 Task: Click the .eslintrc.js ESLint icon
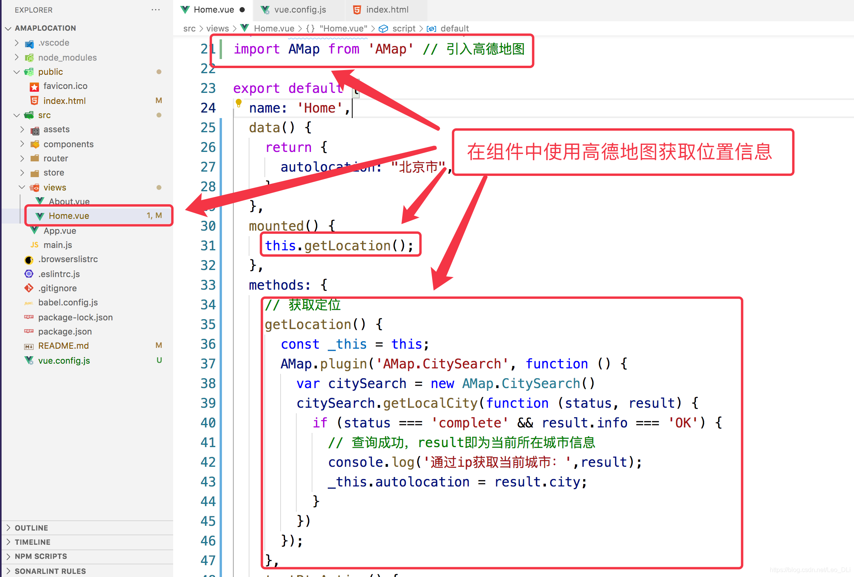click(x=29, y=274)
